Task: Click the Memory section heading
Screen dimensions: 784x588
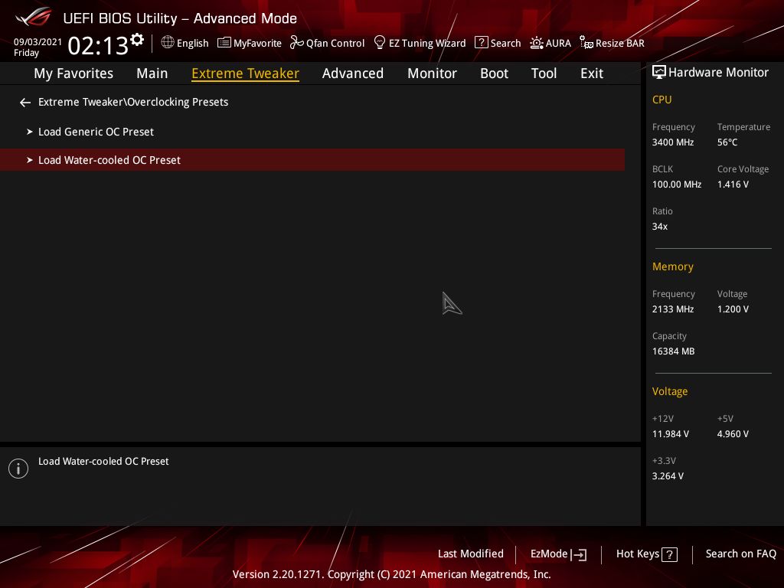Action: [672, 266]
